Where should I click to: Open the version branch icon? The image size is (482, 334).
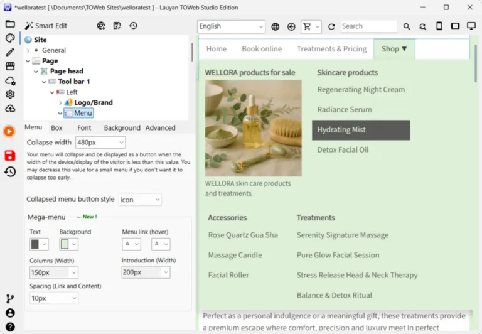coord(10,299)
